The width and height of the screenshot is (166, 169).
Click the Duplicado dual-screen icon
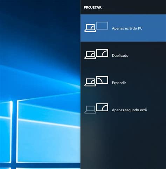(x=96, y=54)
